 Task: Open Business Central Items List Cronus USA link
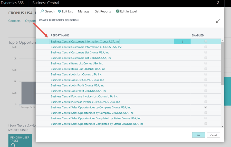point(77,63)
